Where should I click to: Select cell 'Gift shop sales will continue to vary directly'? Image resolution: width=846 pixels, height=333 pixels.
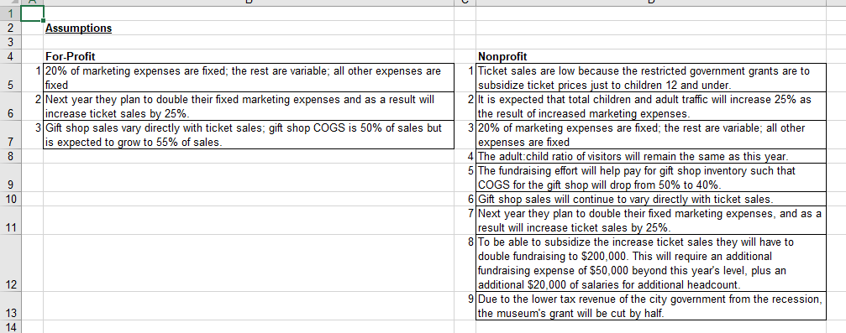[x=651, y=199]
